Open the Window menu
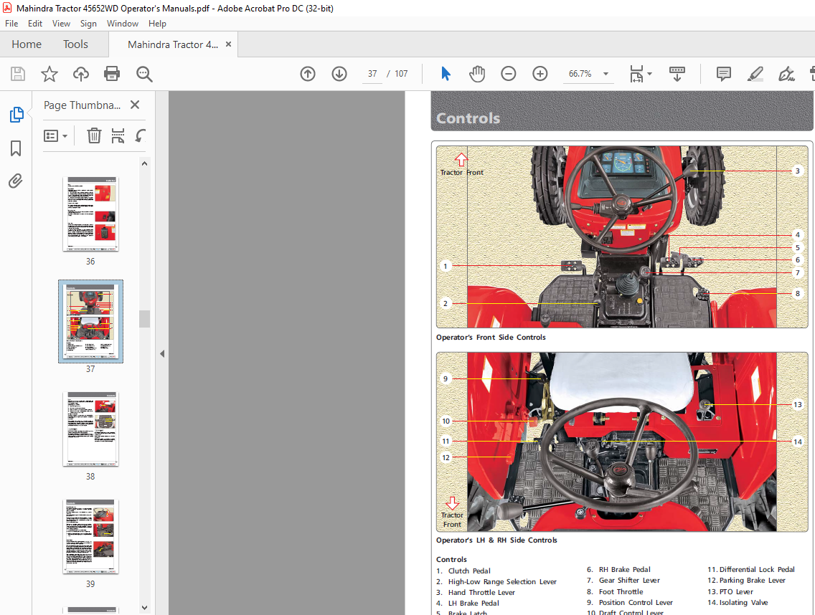Viewport: 815px width, 615px height. pyautogui.click(x=123, y=24)
